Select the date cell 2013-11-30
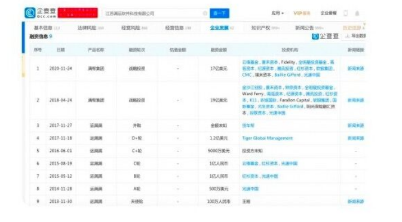 point(61,202)
